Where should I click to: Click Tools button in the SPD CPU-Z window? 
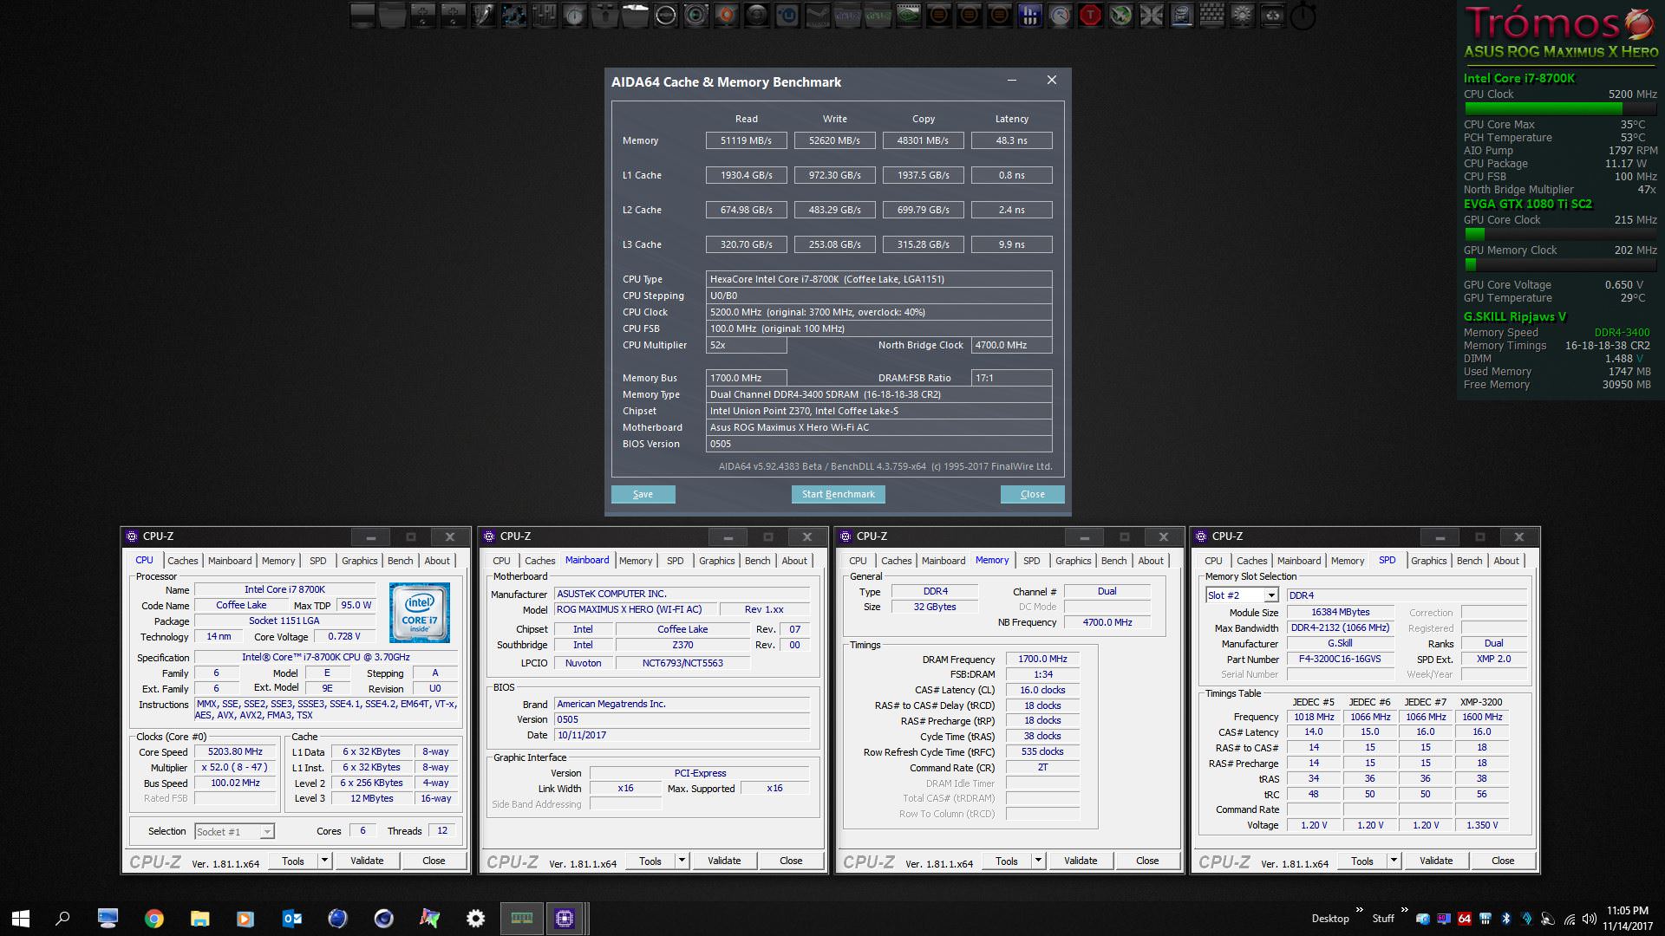tap(1362, 861)
